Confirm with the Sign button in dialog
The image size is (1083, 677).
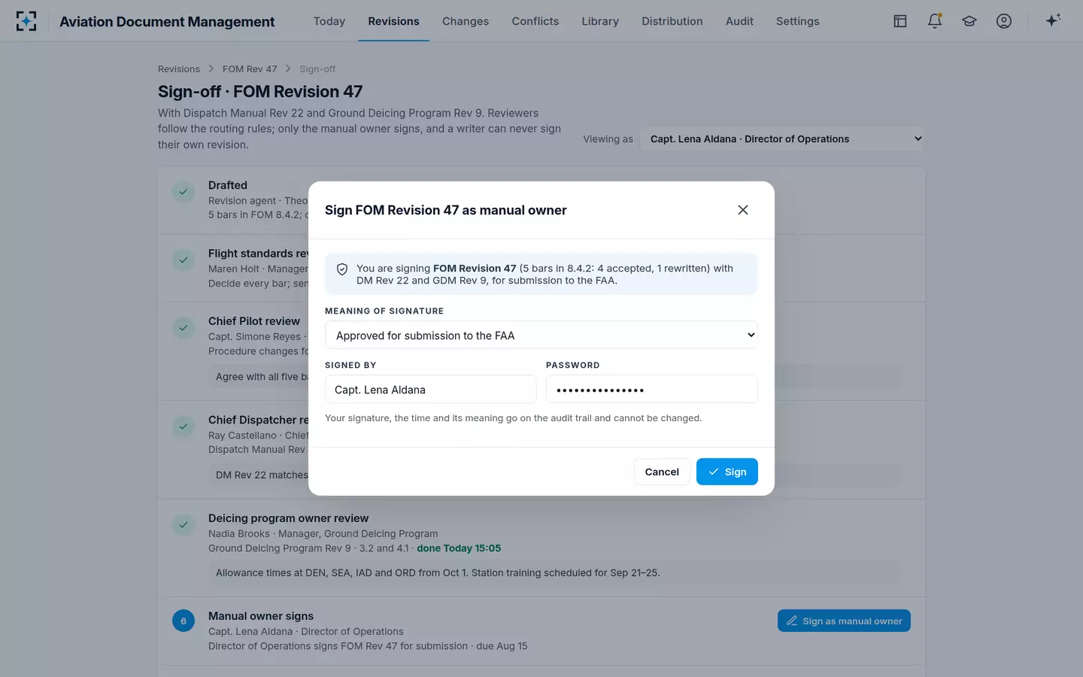(x=727, y=472)
